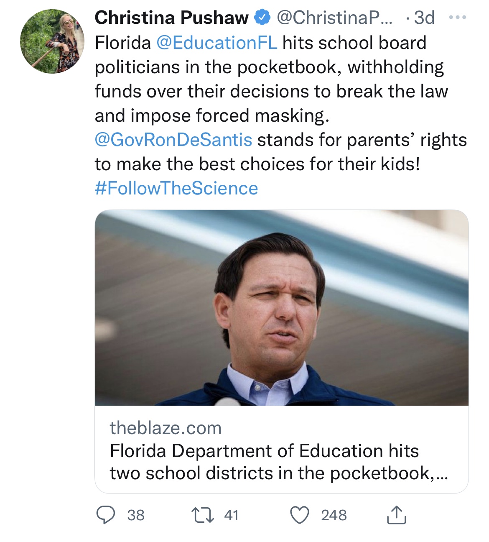Image resolution: width=489 pixels, height=542 pixels.
Task: Click the 3d timestamp
Action: pyautogui.click(x=424, y=18)
